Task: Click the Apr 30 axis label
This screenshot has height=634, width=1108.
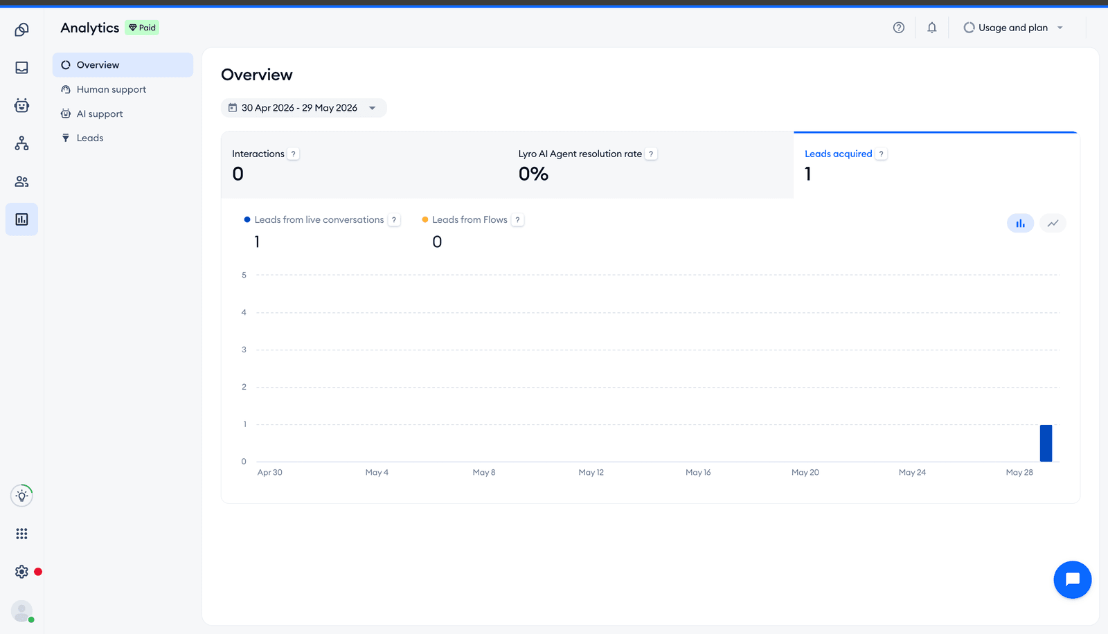Action: click(270, 473)
